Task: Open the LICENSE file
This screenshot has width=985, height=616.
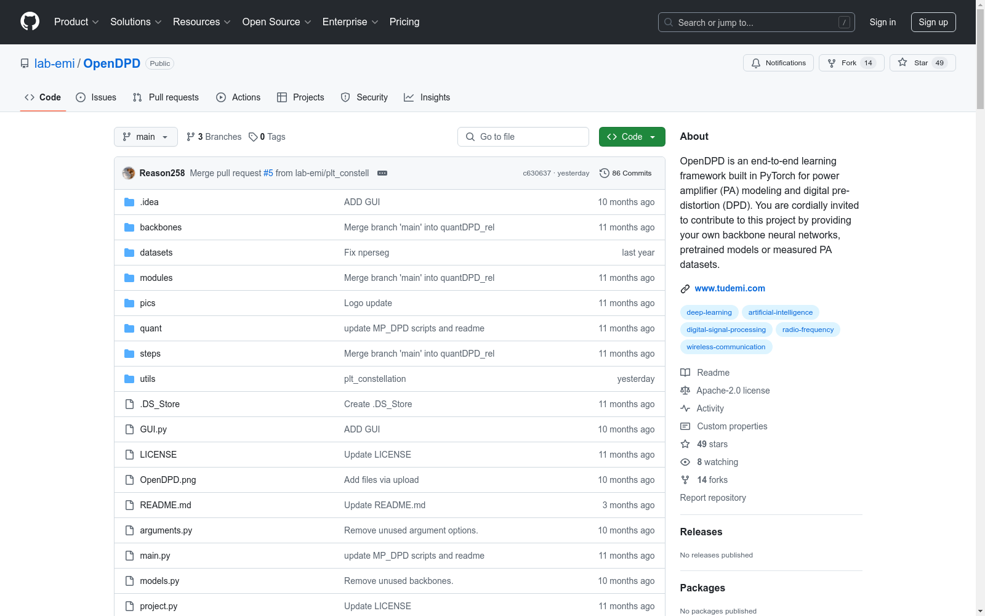Action: click(158, 455)
